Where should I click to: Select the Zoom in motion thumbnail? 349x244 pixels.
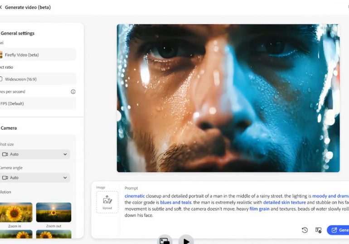click(x=15, y=212)
